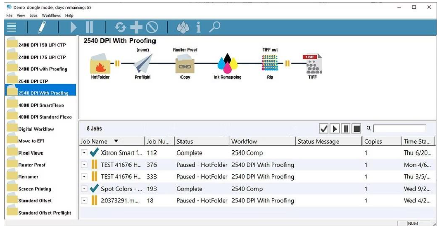This screenshot has height=230, width=440.
Task: Click the checkmark filter button above job list
Action: coord(323,129)
